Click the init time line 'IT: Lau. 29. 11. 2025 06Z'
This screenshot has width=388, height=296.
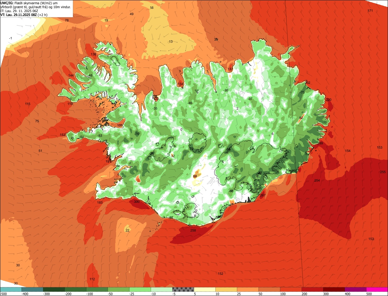[19, 11]
